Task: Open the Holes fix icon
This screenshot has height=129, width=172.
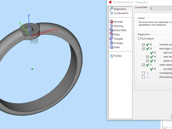Action: point(111,34)
